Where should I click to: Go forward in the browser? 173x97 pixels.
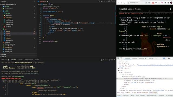click(x=121, y=3)
